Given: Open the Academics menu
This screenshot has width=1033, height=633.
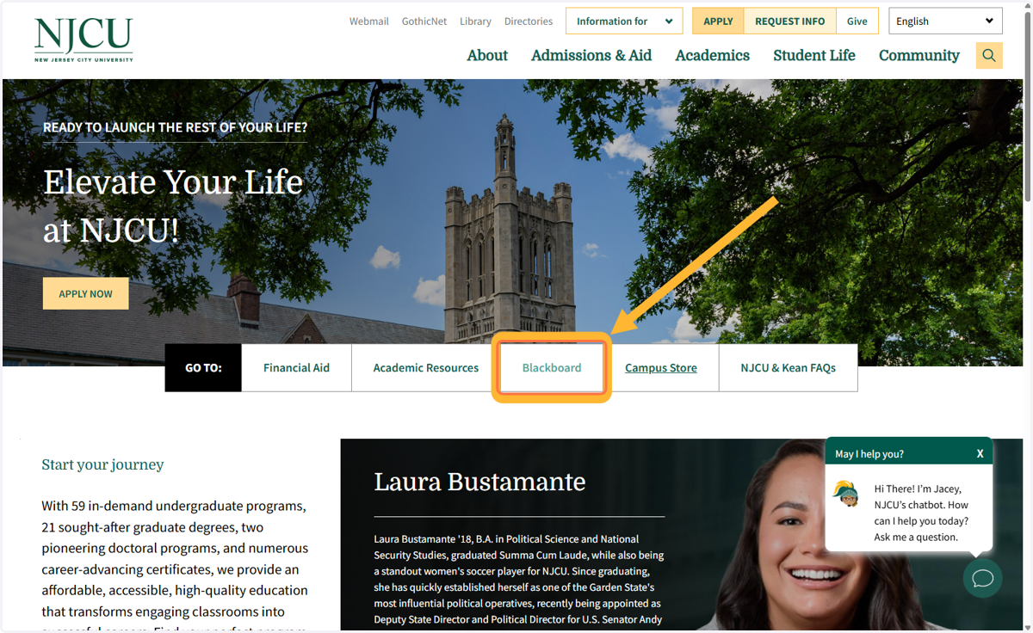Looking at the screenshot, I should pos(712,55).
